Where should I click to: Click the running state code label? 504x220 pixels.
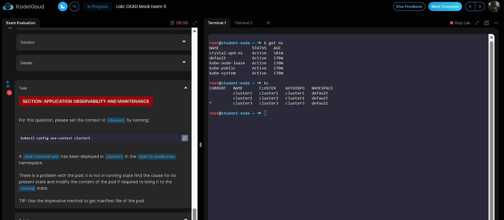click(x=27, y=188)
